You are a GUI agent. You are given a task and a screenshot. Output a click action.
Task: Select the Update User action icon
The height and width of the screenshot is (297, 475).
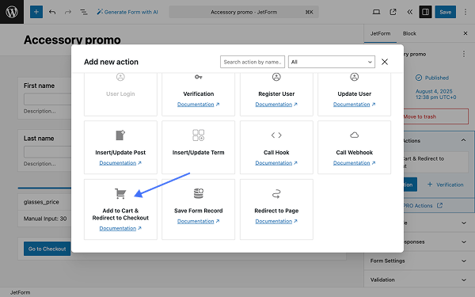coord(354,77)
